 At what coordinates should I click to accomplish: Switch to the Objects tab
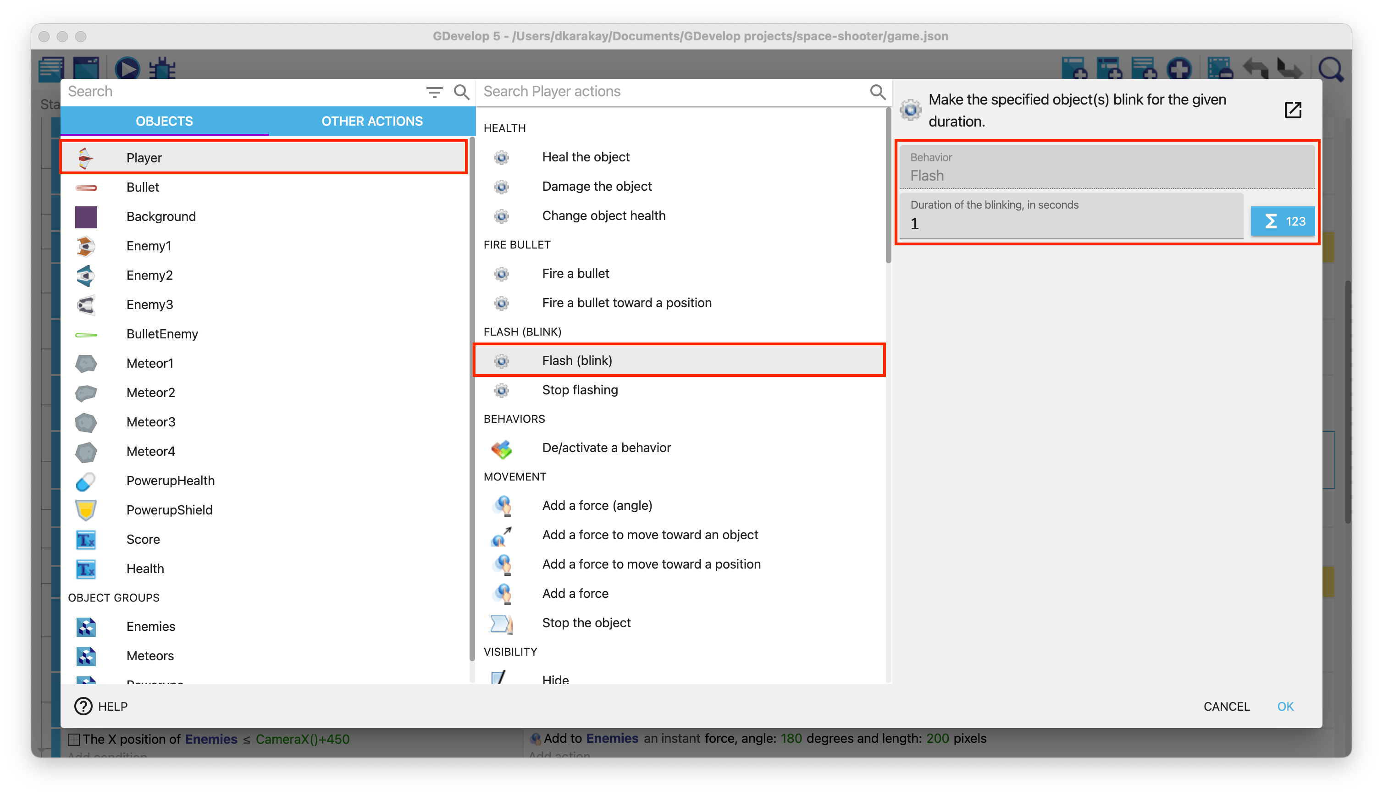point(164,122)
